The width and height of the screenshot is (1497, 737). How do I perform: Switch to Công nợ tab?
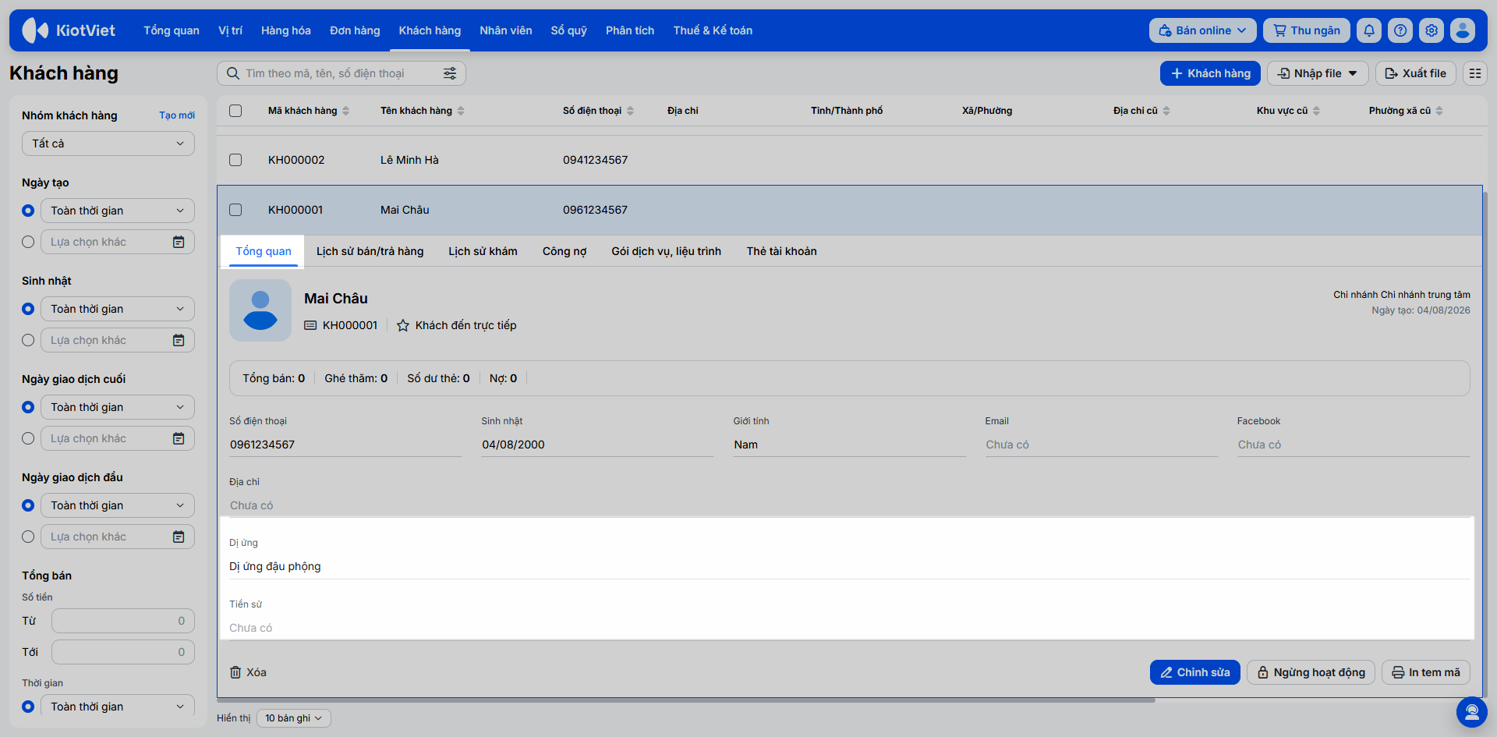[x=564, y=251]
